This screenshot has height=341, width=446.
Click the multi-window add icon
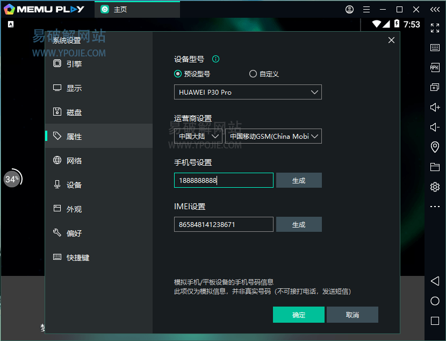tap(435, 87)
